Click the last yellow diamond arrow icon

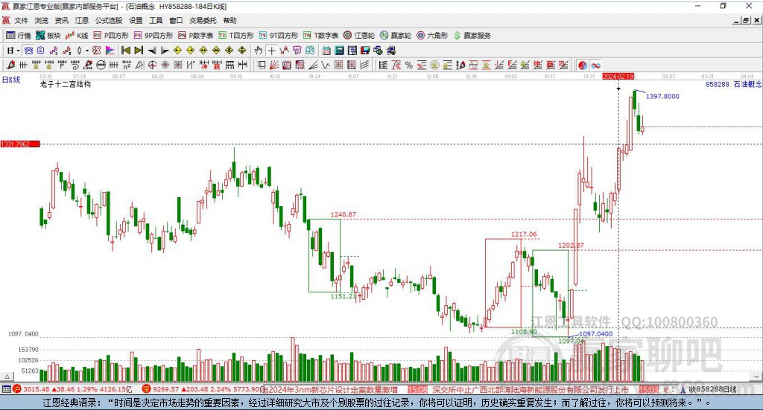242,51
